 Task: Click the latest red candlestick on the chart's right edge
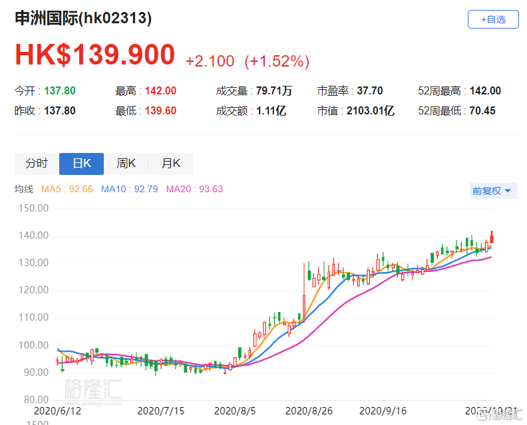pyautogui.click(x=491, y=237)
